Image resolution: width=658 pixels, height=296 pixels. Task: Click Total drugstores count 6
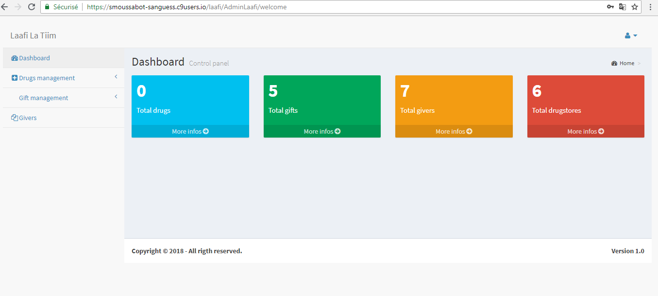(x=537, y=91)
